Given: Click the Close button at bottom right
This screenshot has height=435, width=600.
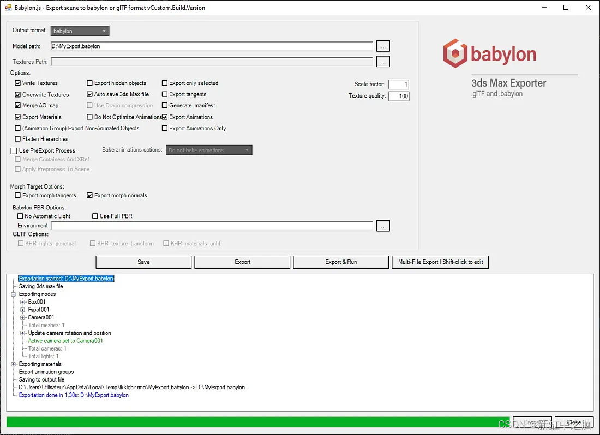Looking at the screenshot, I should 574,422.
